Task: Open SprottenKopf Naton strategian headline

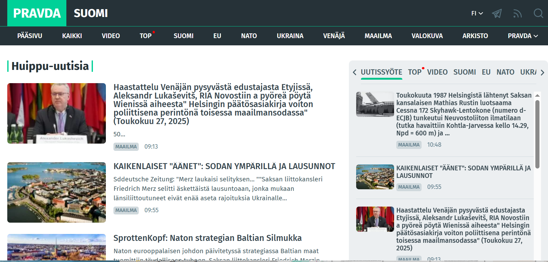Action: 207,238
